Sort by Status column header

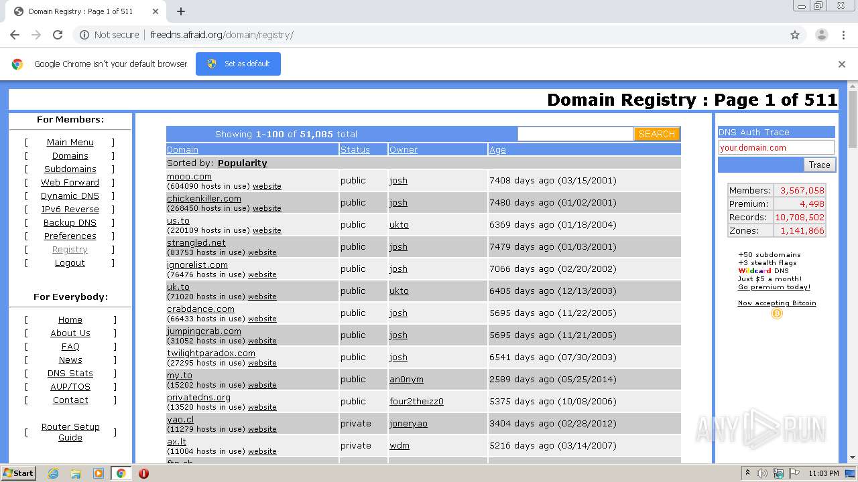(355, 150)
